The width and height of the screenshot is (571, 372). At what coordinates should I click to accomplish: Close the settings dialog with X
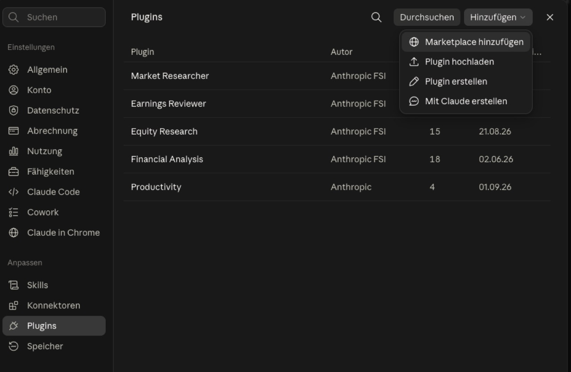point(550,17)
